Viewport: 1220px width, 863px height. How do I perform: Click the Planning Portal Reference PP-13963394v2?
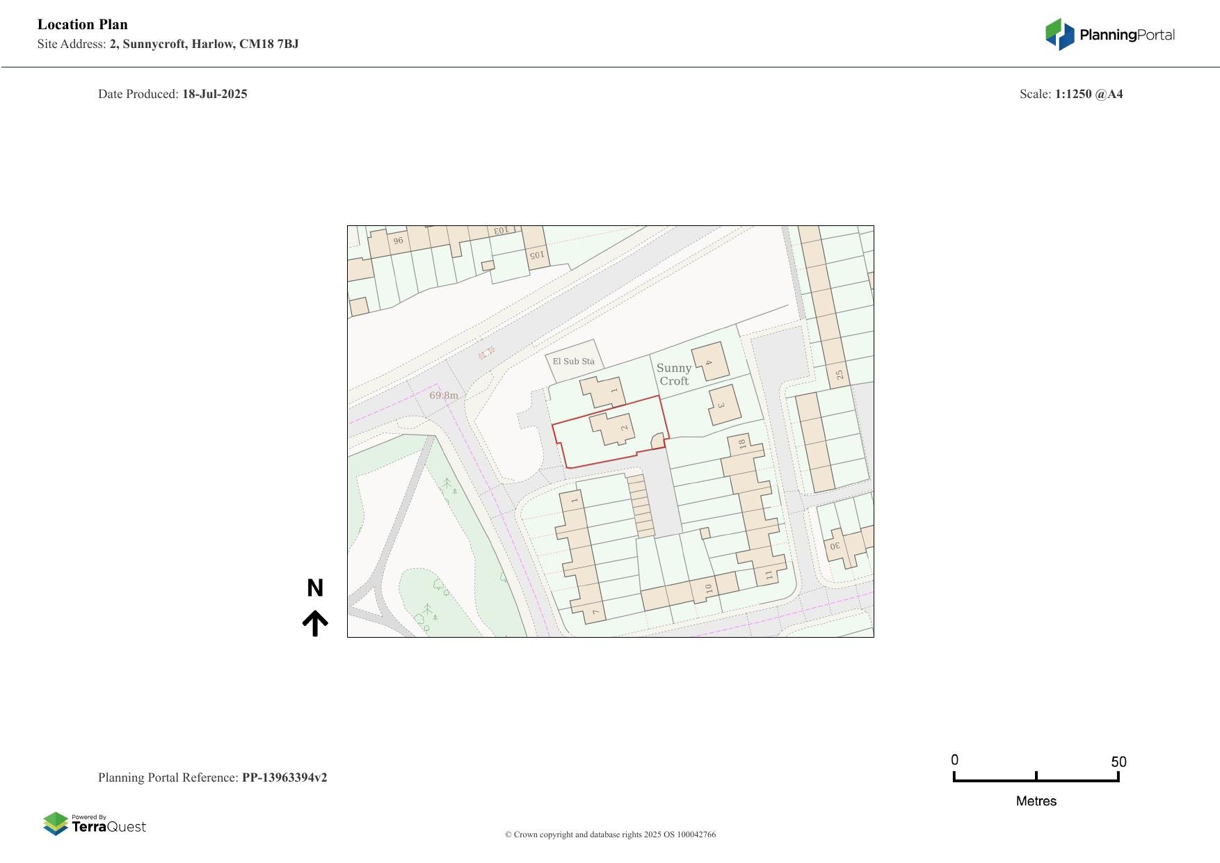click(x=214, y=777)
